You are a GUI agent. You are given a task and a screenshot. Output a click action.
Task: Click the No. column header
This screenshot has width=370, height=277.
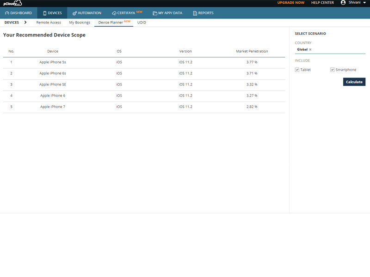(11, 51)
